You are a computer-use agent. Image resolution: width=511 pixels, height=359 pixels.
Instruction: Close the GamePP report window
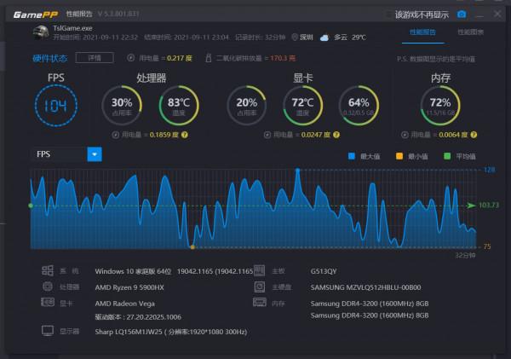[x=497, y=14]
